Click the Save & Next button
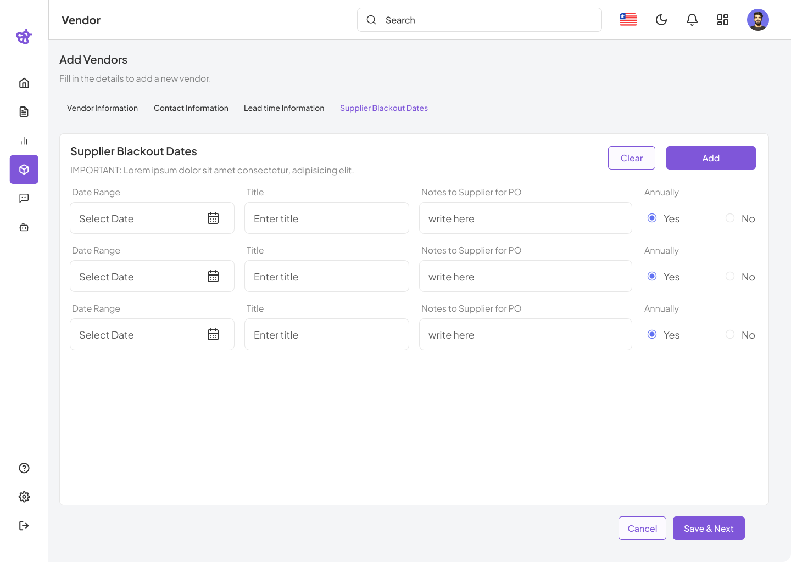The width and height of the screenshot is (791, 562). coord(709,529)
